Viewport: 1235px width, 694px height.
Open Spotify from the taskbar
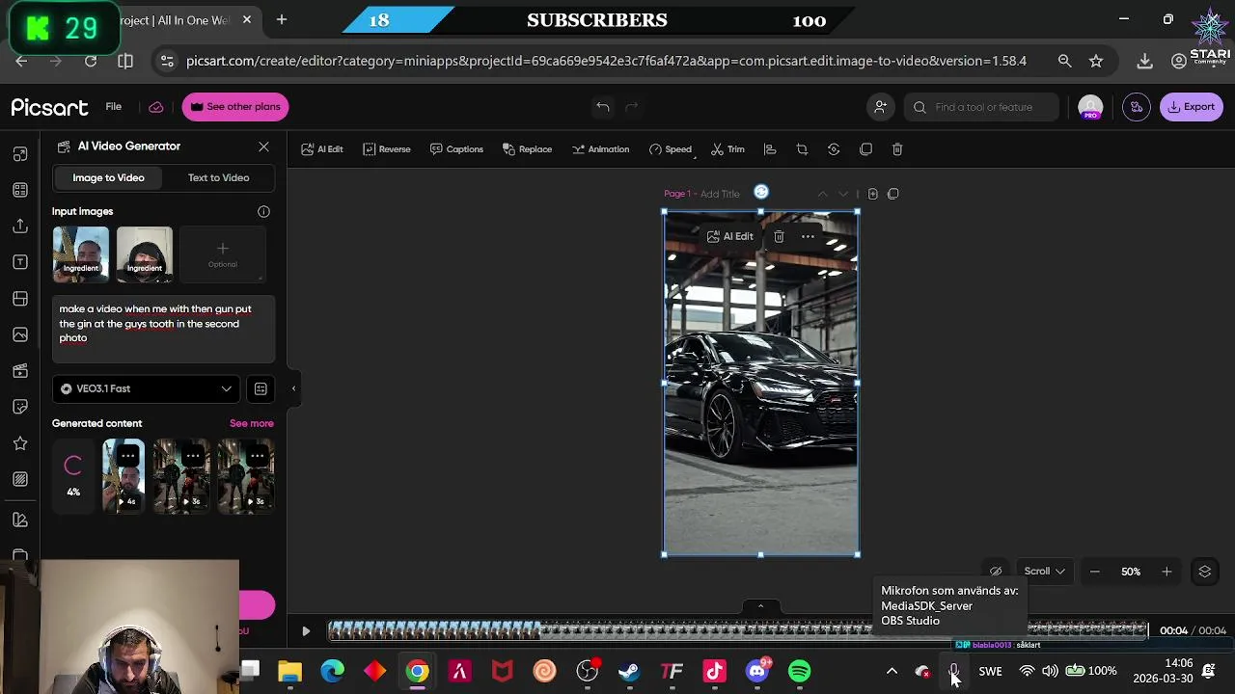coord(800,671)
